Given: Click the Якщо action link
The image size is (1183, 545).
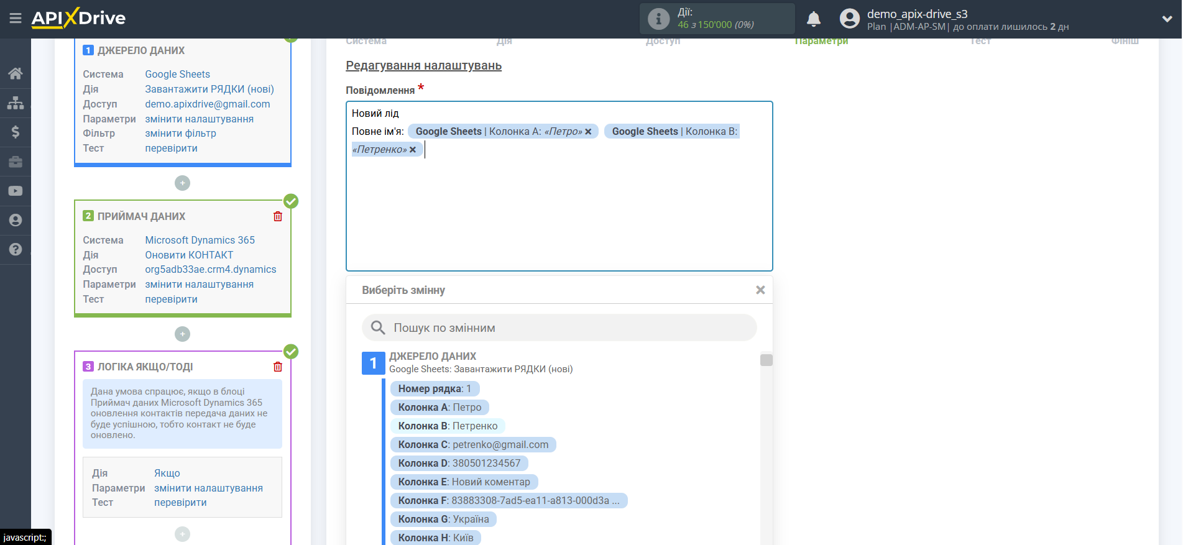Looking at the screenshot, I should pyautogui.click(x=167, y=473).
